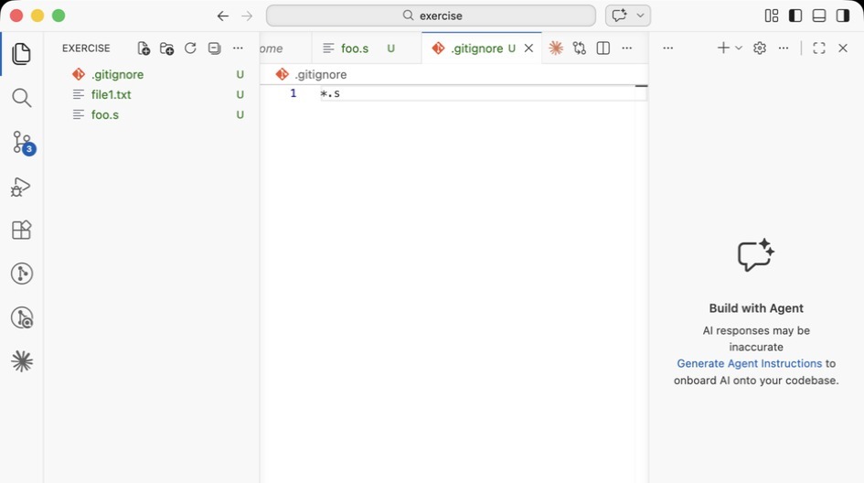Open Explorer's more actions ellipsis menu
The height and width of the screenshot is (483, 864).
[238, 48]
